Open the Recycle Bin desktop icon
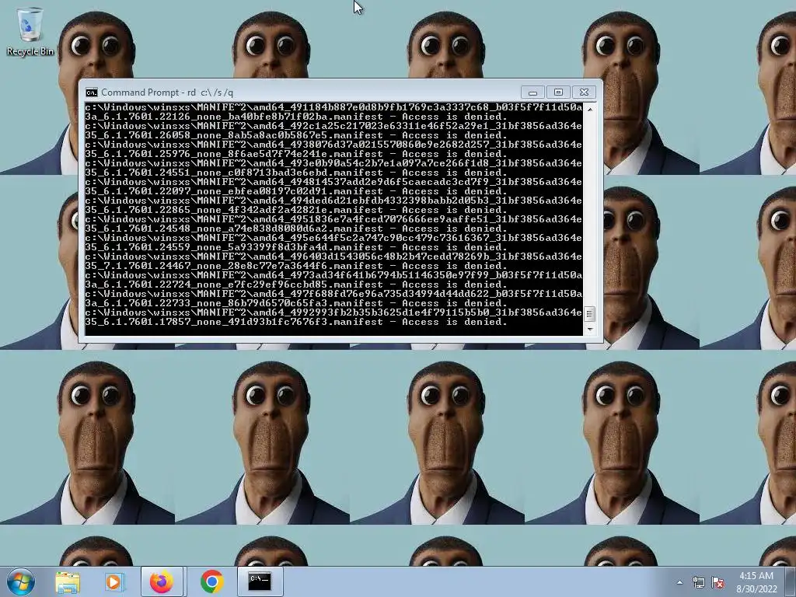 click(30, 31)
